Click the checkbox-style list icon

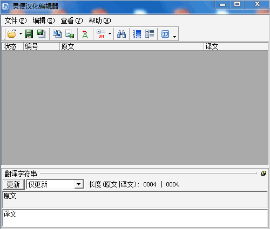coord(150,34)
